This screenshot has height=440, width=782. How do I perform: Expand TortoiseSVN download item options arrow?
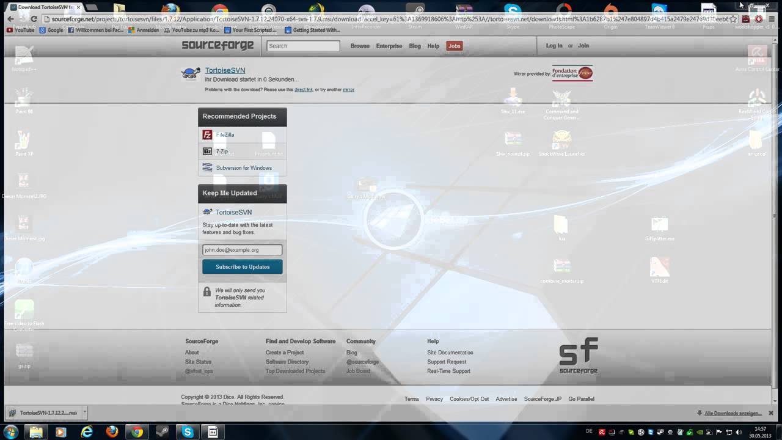point(85,413)
